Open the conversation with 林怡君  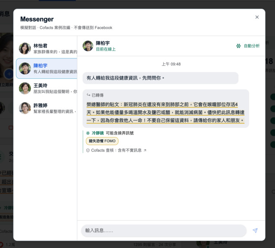[46, 48]
